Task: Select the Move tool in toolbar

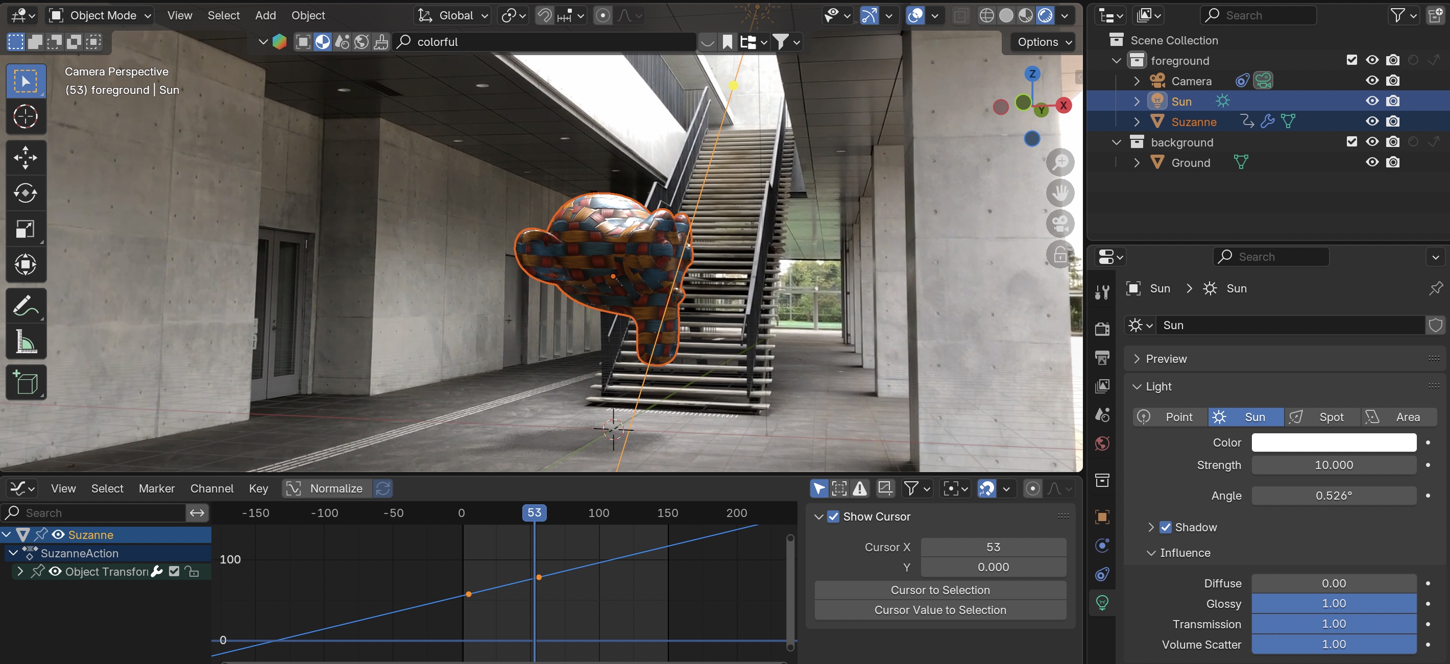Action: point(26,158)
